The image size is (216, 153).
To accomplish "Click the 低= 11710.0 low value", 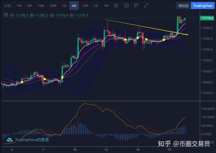I will [x=59, y=15].
